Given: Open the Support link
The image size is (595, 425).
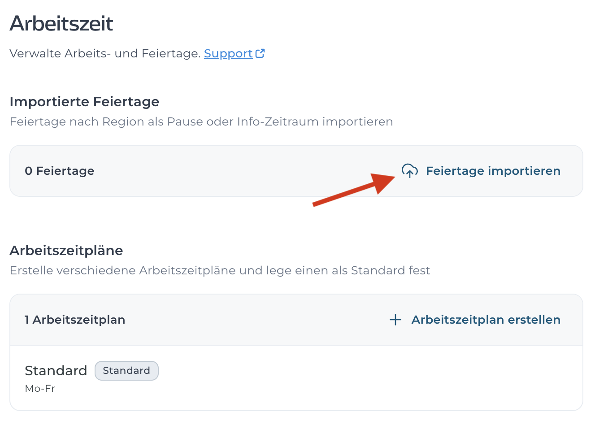Looking at the screenshot, I should click(228, 53).
